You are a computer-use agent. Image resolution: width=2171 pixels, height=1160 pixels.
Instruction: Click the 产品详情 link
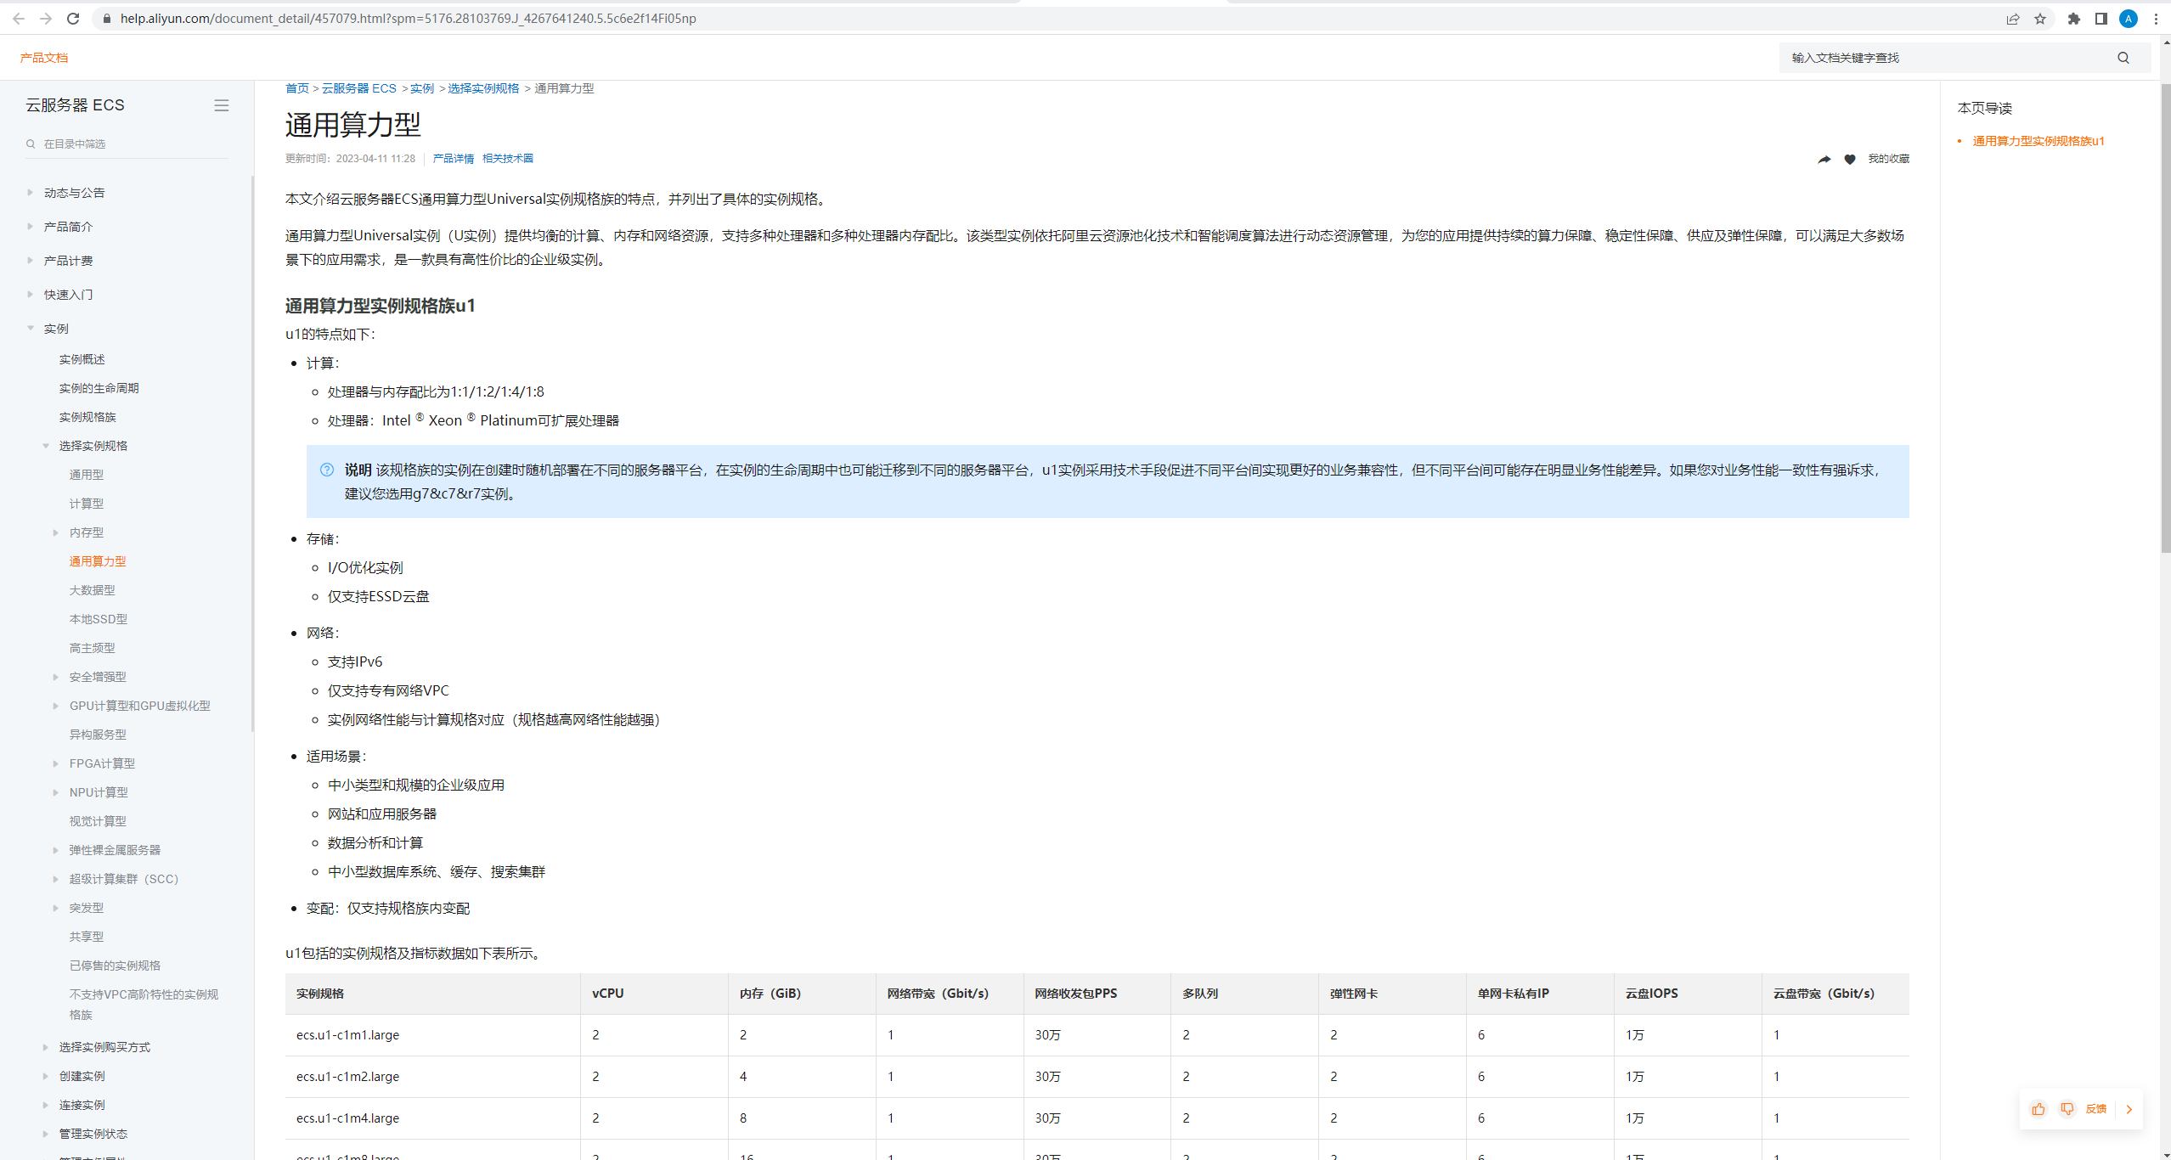(453, 159)
